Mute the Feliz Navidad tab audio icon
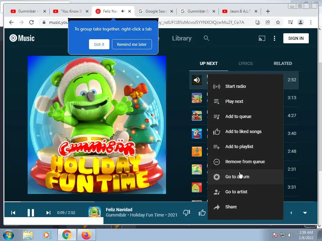The image size is (322, 241). coord(123,11)
